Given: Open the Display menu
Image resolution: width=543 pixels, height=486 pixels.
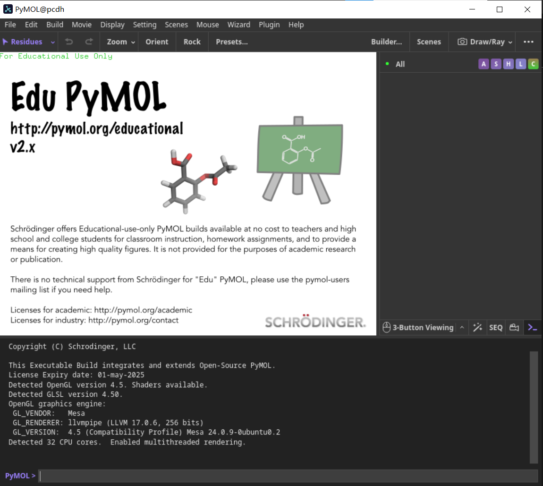Looking at the screenshot, I should tap(112, 25).
